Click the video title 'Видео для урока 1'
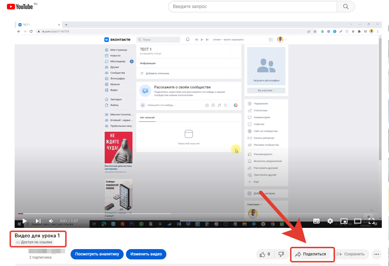Image resolution: width=389 pixels, height=266 pixels. coord(37,236)
